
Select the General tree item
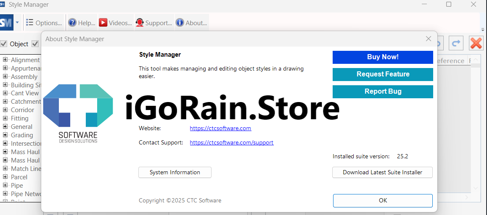point(21,127)
